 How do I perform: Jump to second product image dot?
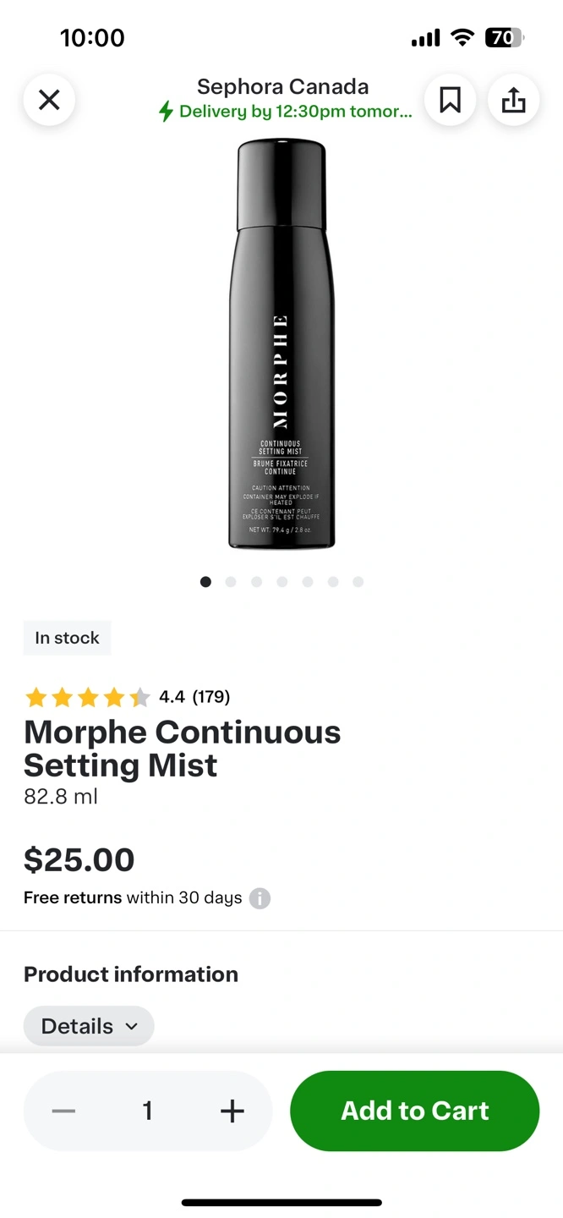point(231,582)
